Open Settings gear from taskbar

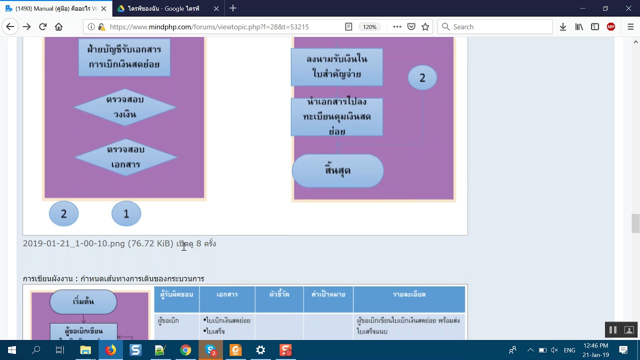[x=260, y=350]
